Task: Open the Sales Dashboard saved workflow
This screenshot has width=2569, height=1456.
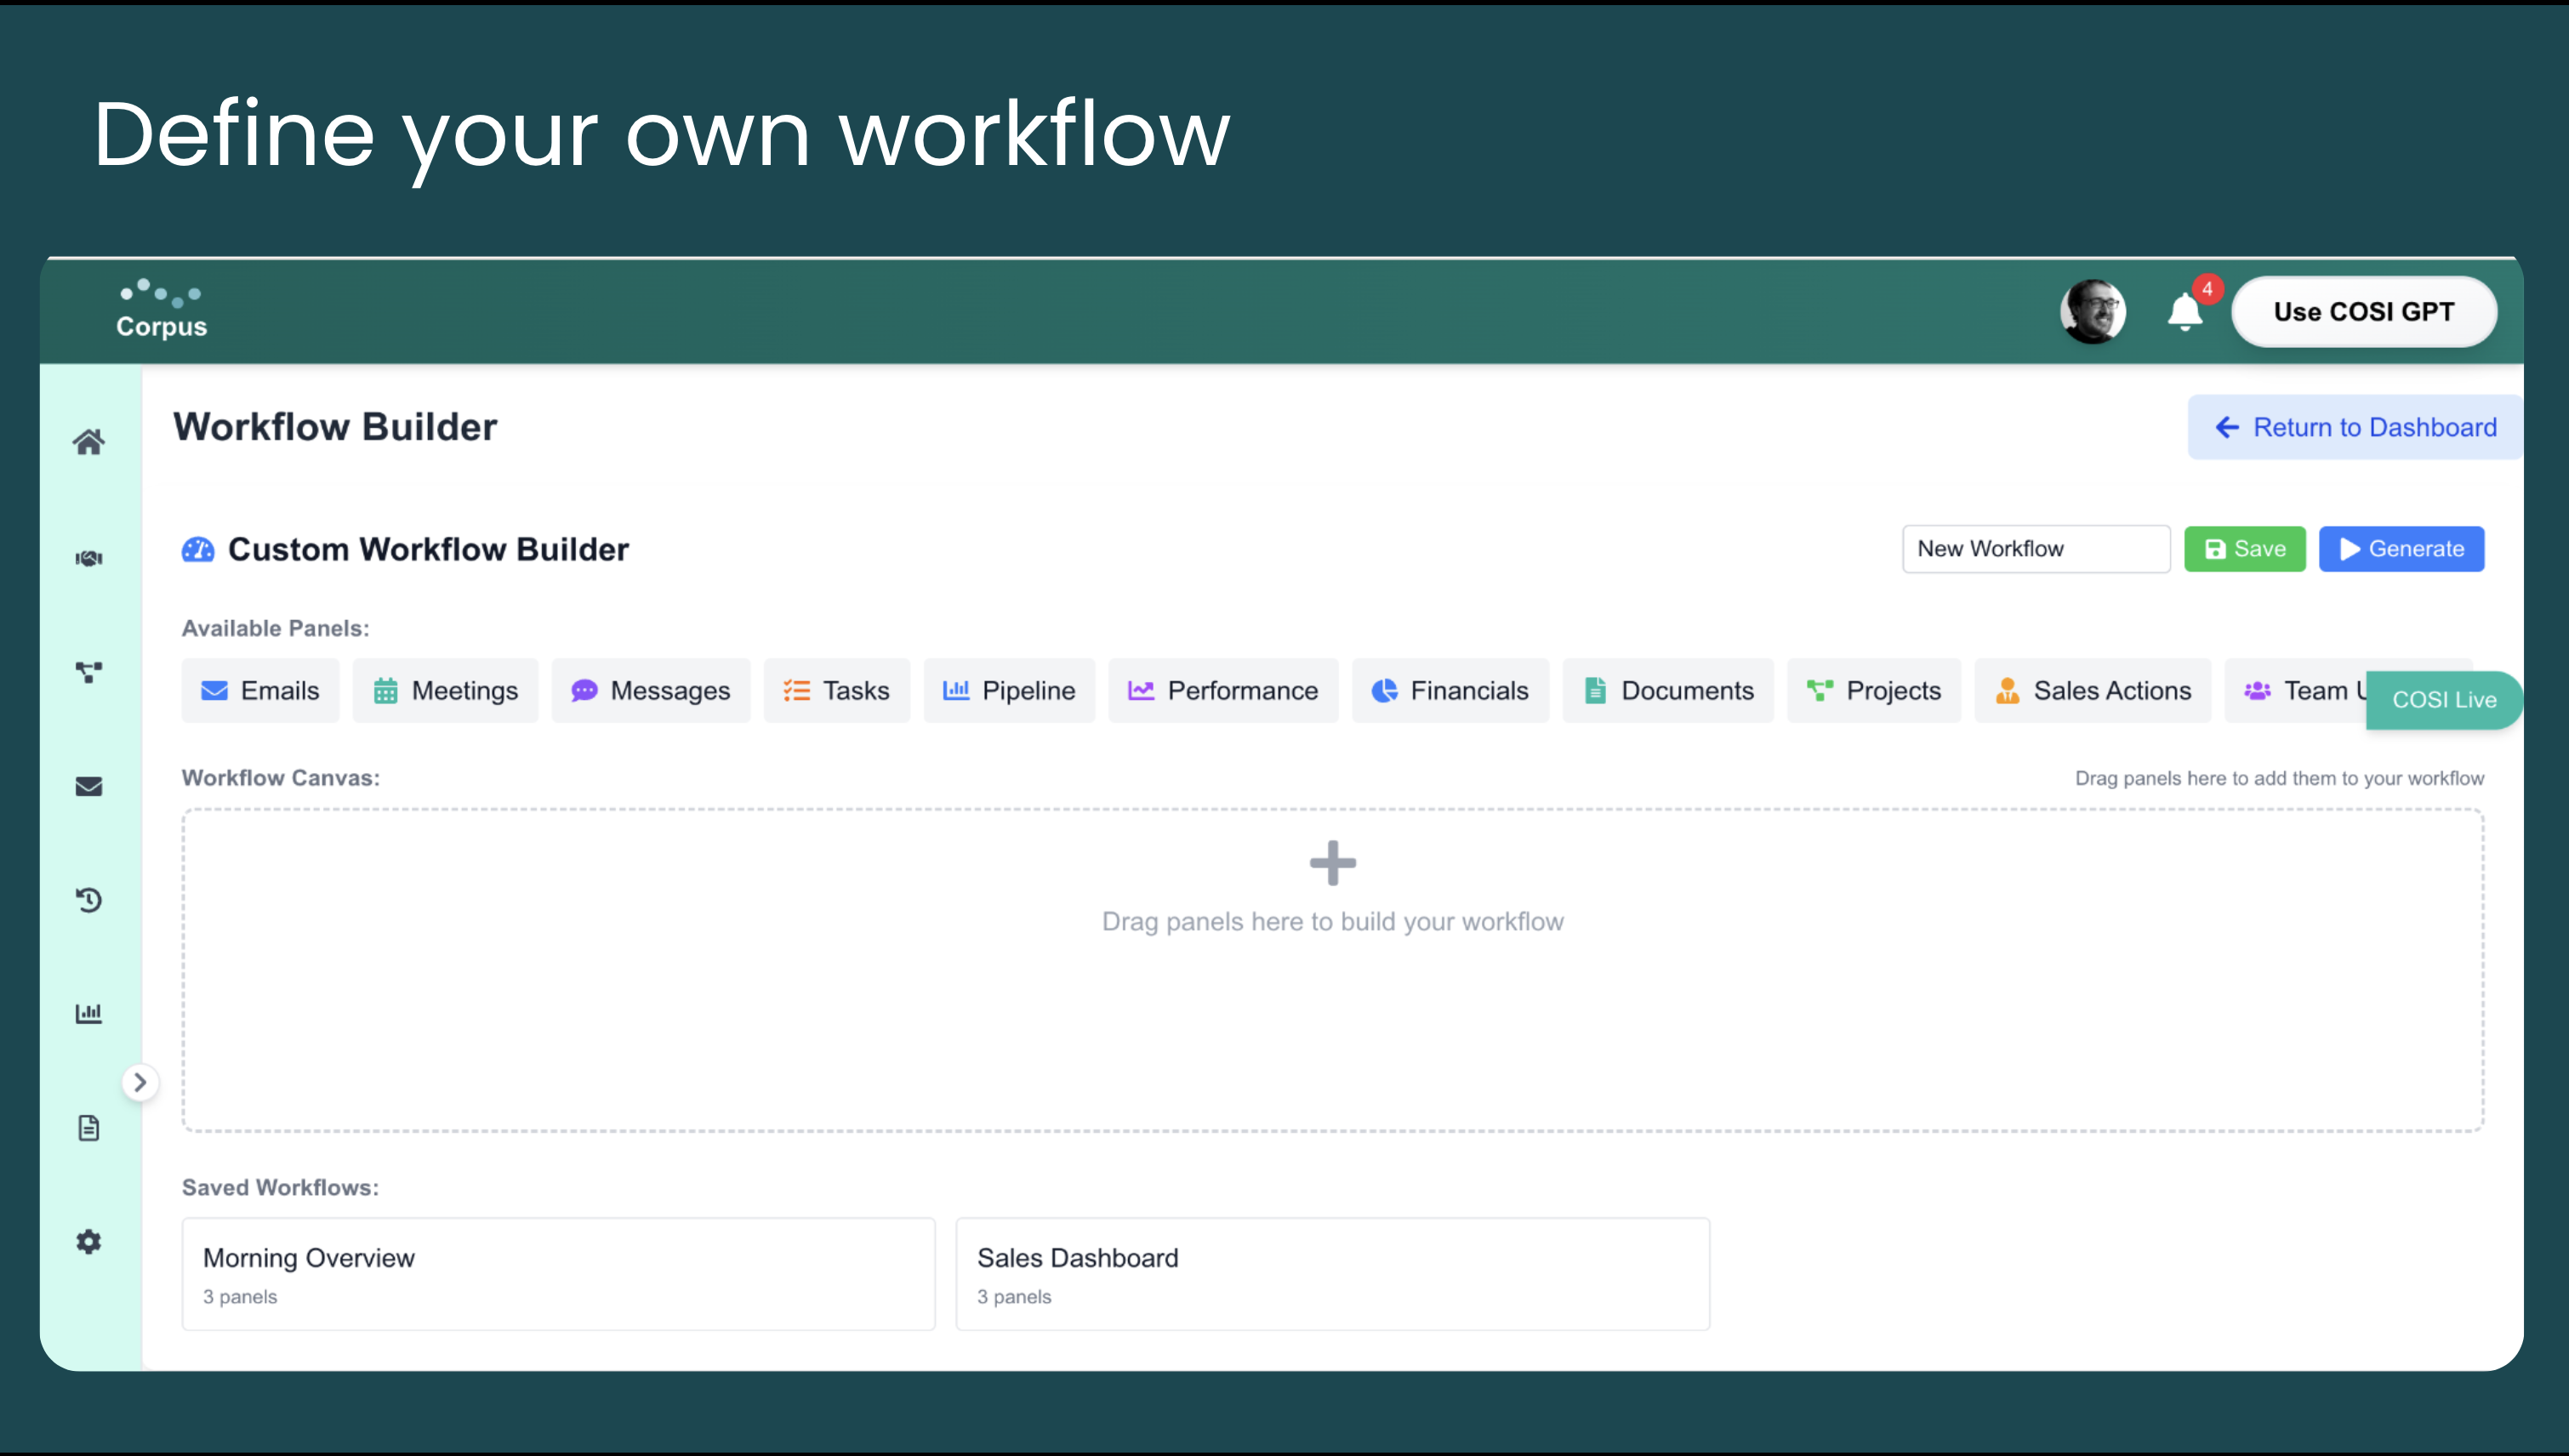Action: pos(1332,1274)
